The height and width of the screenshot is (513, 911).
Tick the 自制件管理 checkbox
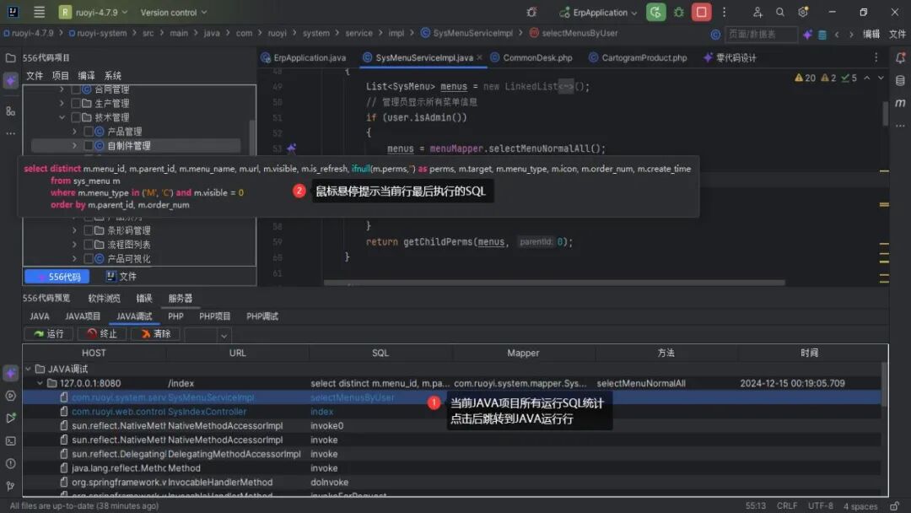click(x=89, y=145)
